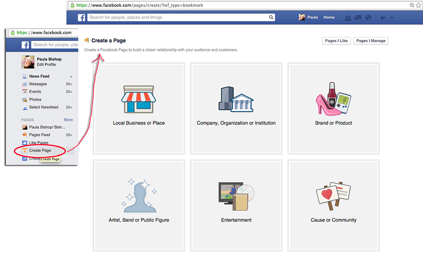Select the Local Business or Place storefront icon
This screenshot has height=259, width=423.
click(x=139, y=99)
